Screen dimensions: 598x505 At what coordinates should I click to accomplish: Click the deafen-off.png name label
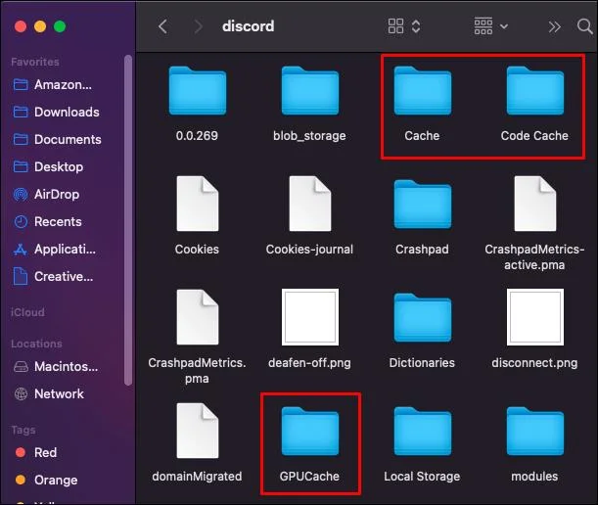pyautogui.click(x=309, y=363)
